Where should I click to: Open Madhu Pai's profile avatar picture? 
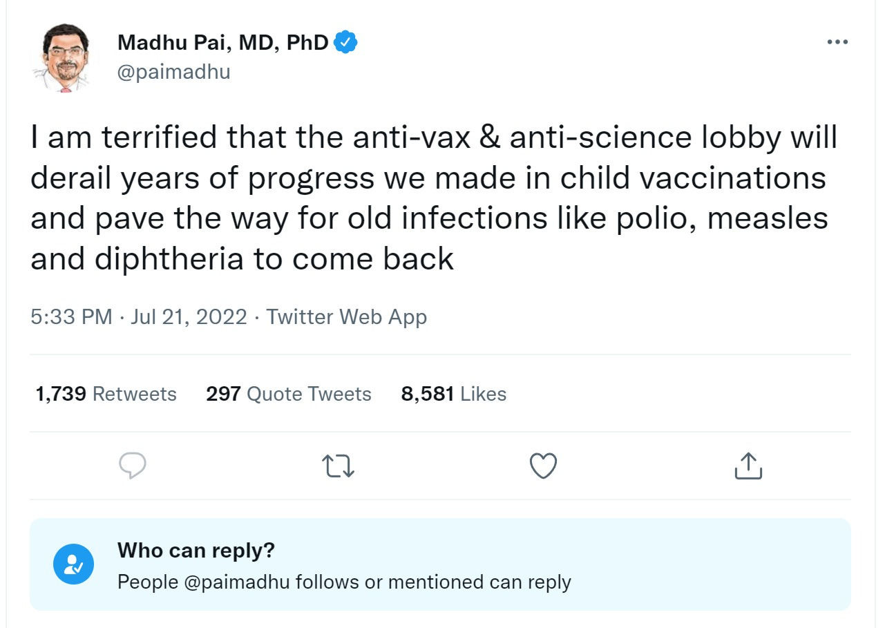pyautogui.click(x=61, y=58)
